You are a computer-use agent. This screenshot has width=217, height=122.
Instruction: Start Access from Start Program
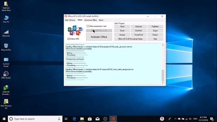(122, 35)
